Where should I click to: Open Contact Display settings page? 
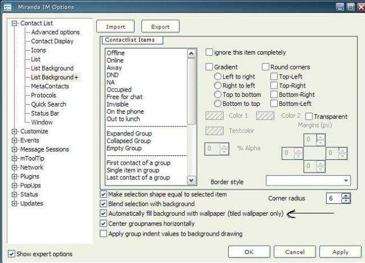coord(52,41)
